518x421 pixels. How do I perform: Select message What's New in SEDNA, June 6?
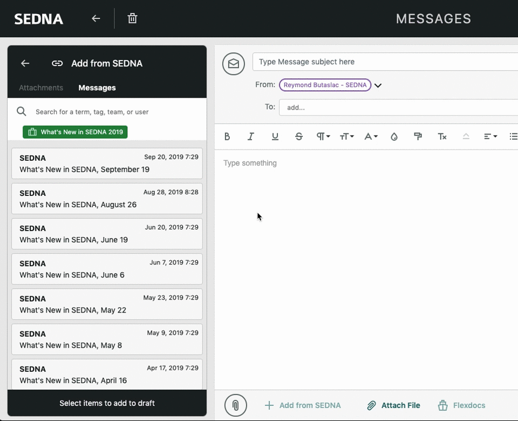tap(107, 269)
